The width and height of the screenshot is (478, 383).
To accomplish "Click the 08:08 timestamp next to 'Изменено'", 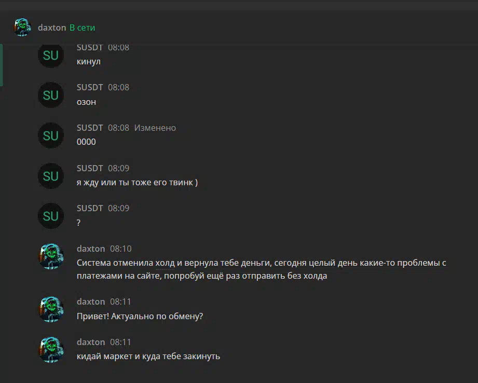I will point(118,128).
